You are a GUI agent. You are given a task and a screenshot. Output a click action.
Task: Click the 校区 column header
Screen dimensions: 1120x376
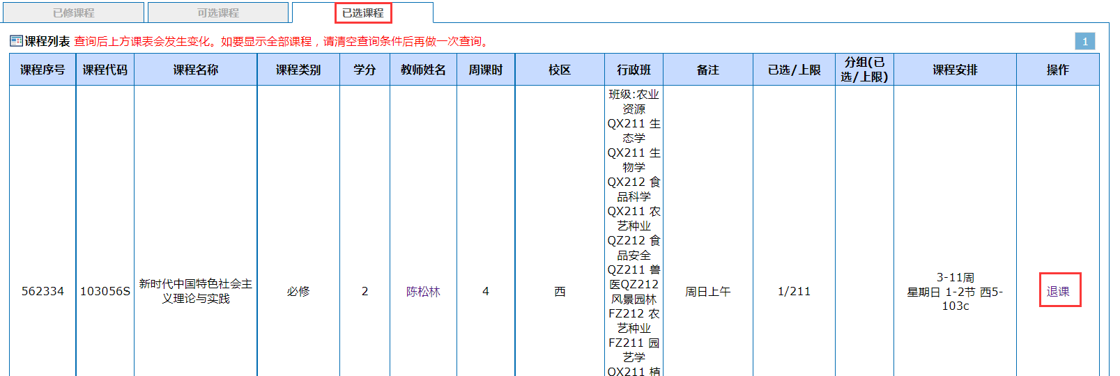560,70
